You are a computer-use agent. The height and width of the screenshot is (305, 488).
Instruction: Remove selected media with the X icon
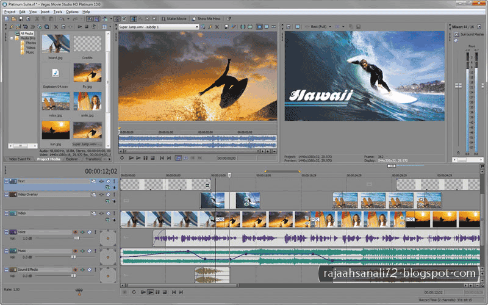click(56, 27)
